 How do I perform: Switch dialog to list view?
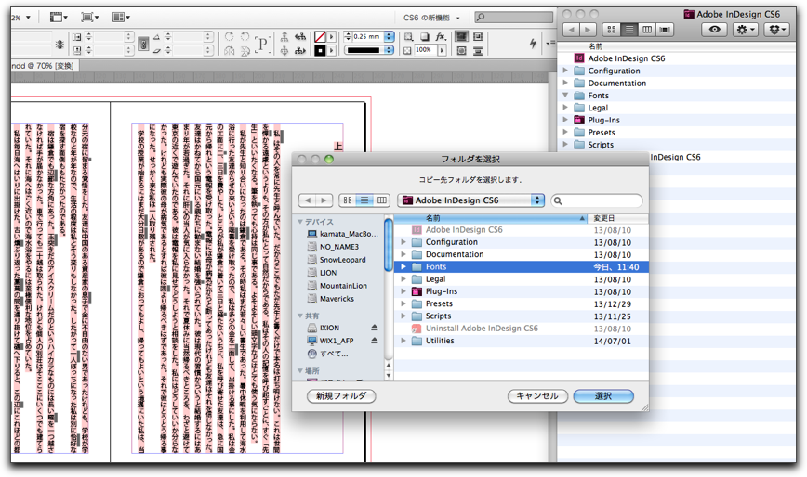[x=364, y=200]
